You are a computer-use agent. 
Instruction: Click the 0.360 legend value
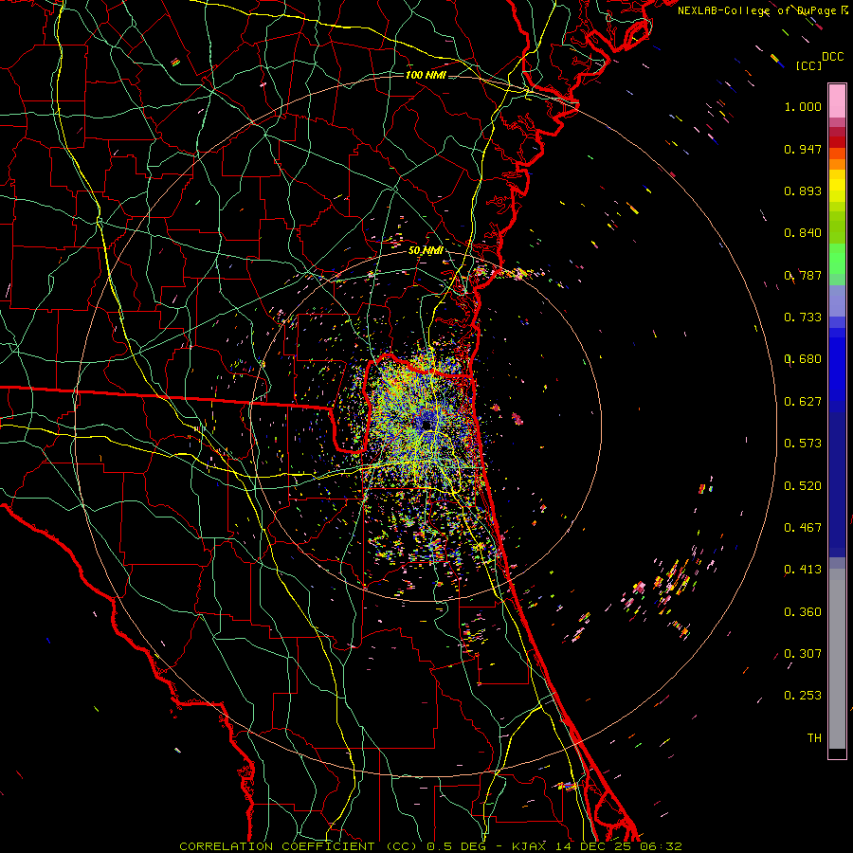click(x=803, y=612)
